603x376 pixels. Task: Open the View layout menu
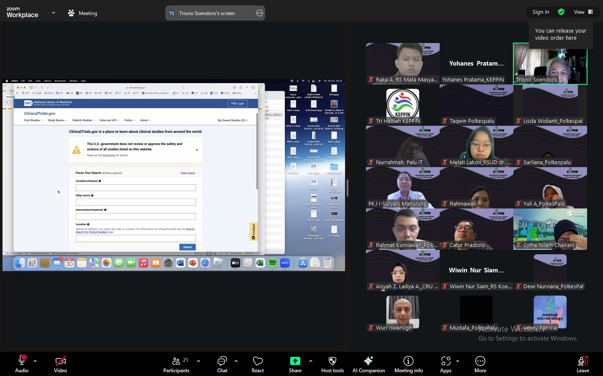point(583,12)
